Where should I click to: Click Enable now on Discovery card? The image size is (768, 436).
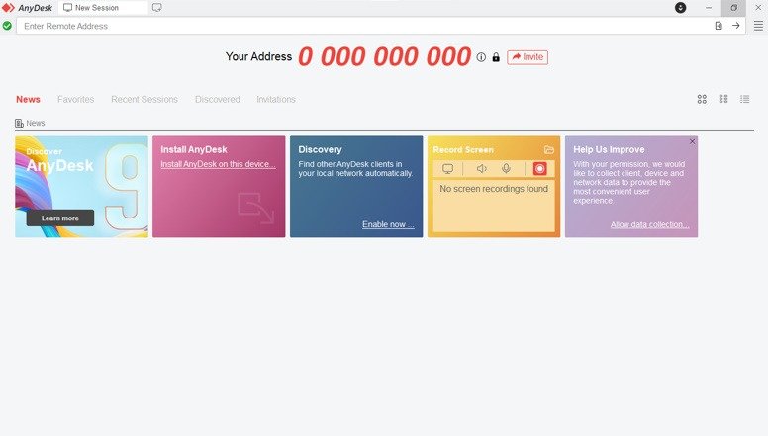[x=388, y=224]
